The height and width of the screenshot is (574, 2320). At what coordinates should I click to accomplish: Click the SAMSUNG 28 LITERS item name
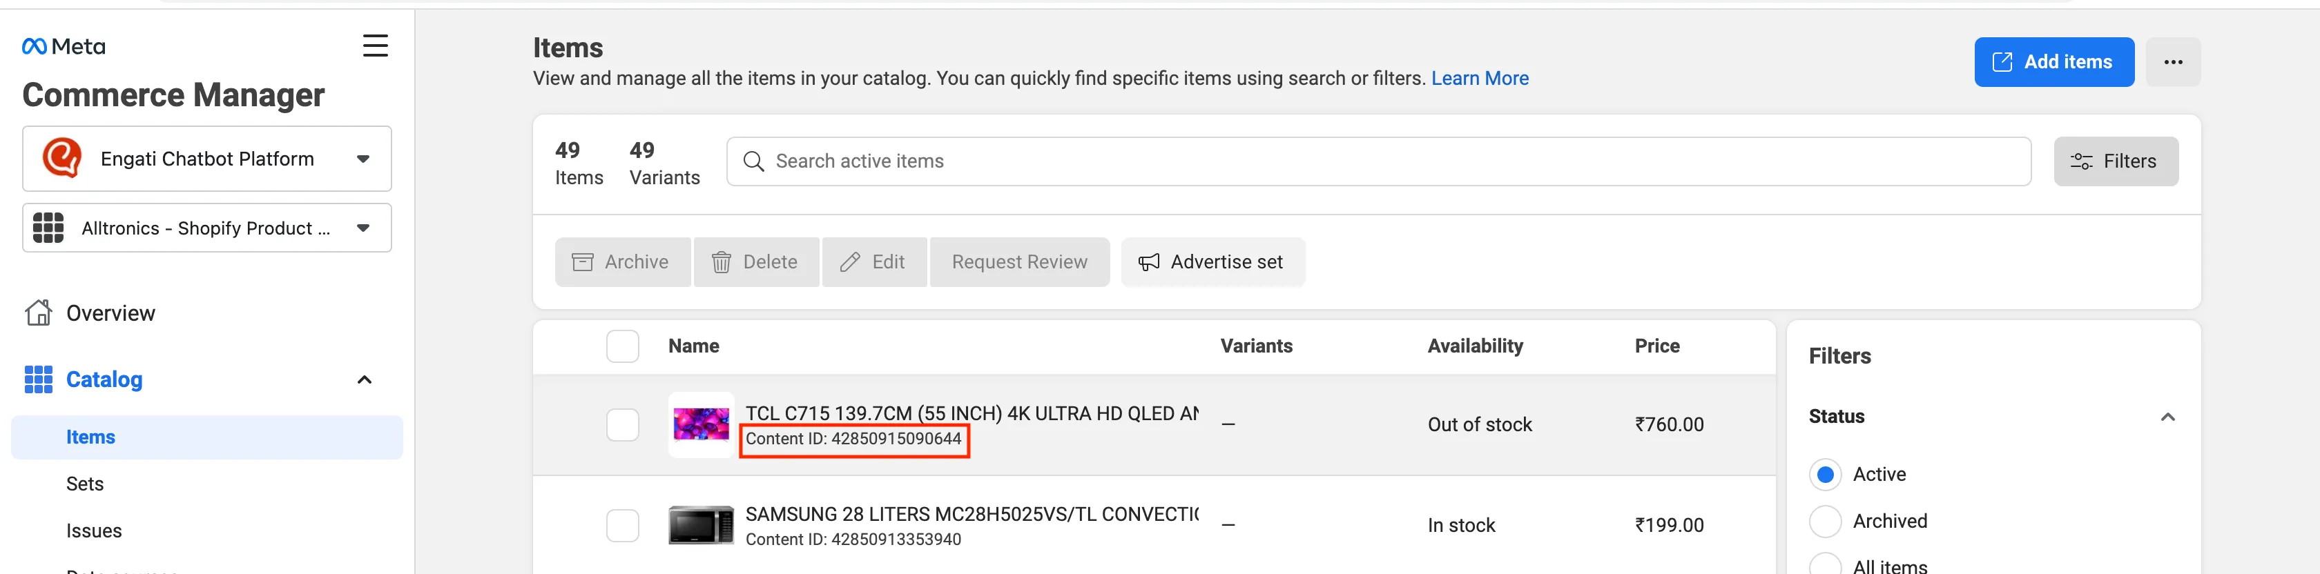(x=971, y=514)
